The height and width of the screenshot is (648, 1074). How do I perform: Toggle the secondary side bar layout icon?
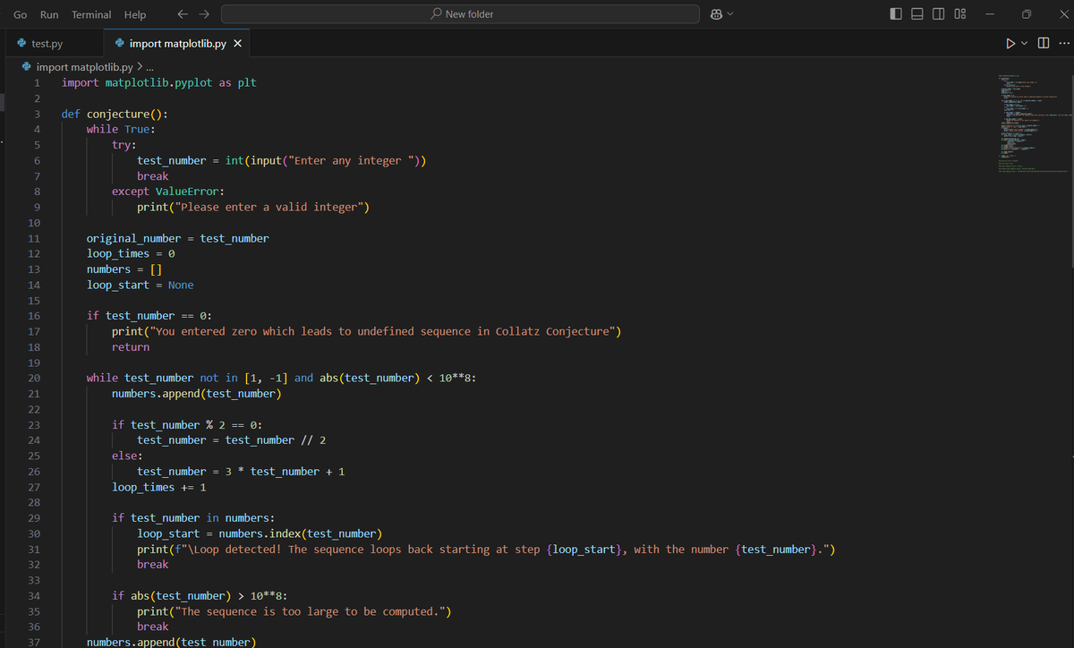tap(938, 14)
